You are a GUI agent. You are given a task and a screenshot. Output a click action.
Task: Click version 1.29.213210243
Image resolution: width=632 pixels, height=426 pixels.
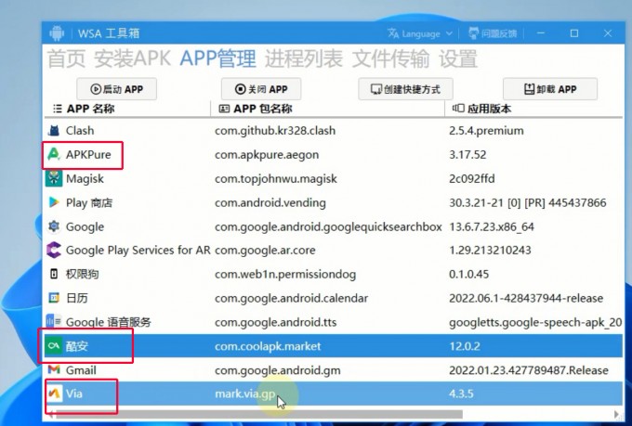(x=490, y=250)
